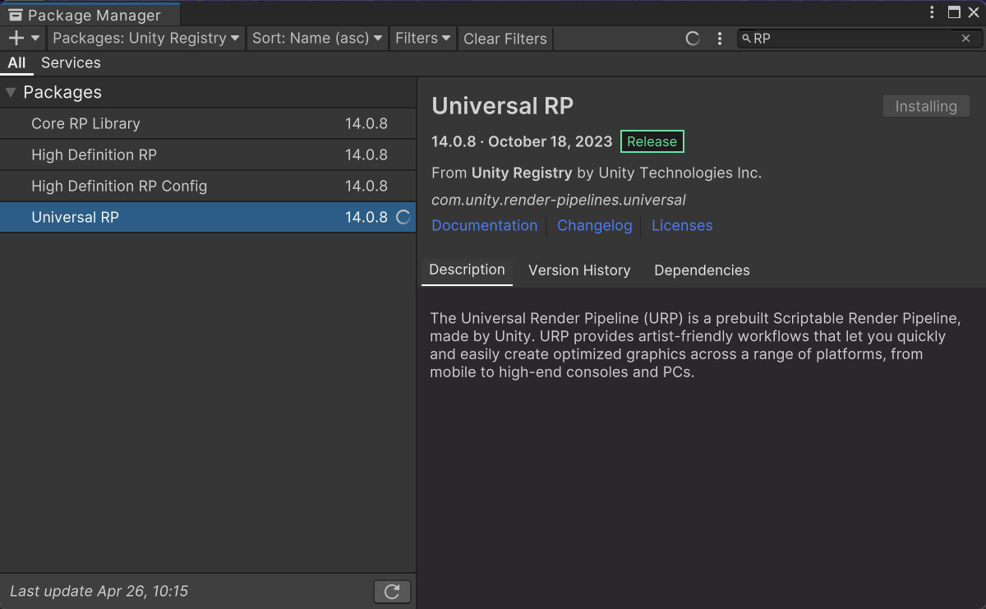
Task: Click com.unity.render-pipelines.universal package name
Action: [559, 200]
